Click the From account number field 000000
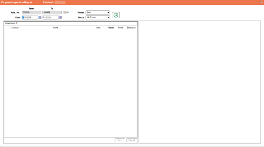The image size is (264, 147). [32, 13]
